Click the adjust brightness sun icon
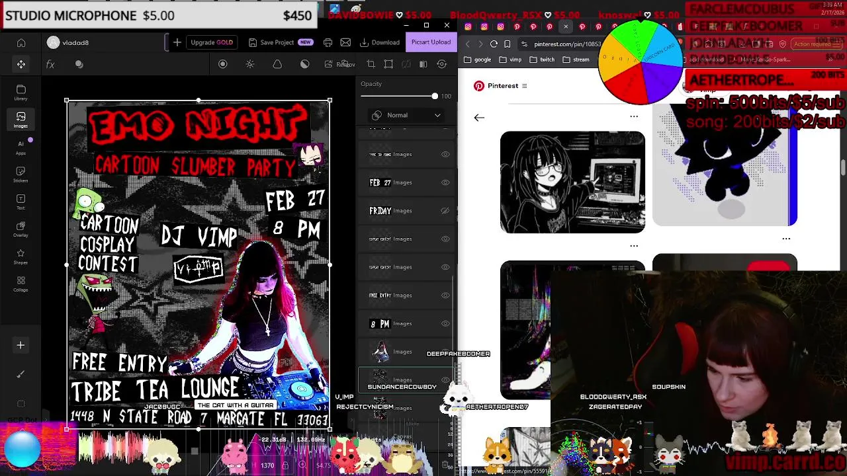Image resolution: width=847 pixels, height=476 pixels. 250,64
